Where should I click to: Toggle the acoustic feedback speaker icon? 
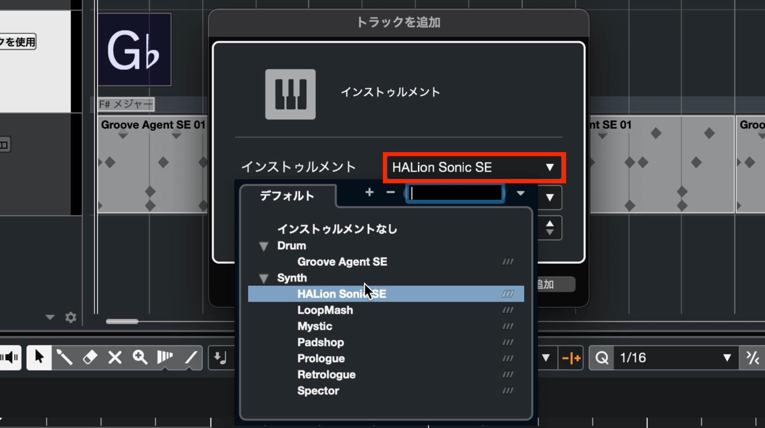9,357
